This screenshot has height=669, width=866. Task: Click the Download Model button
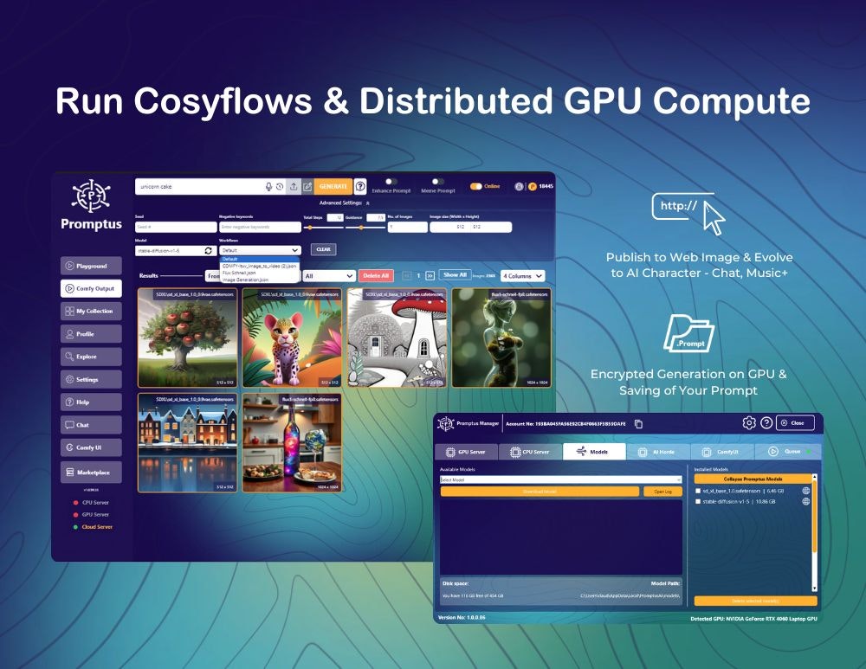(x=540, y=492)
